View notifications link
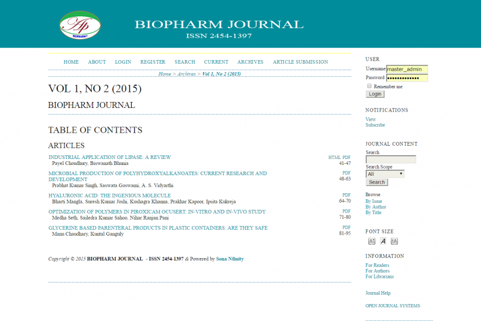481x321 pixels. [370, 119]
